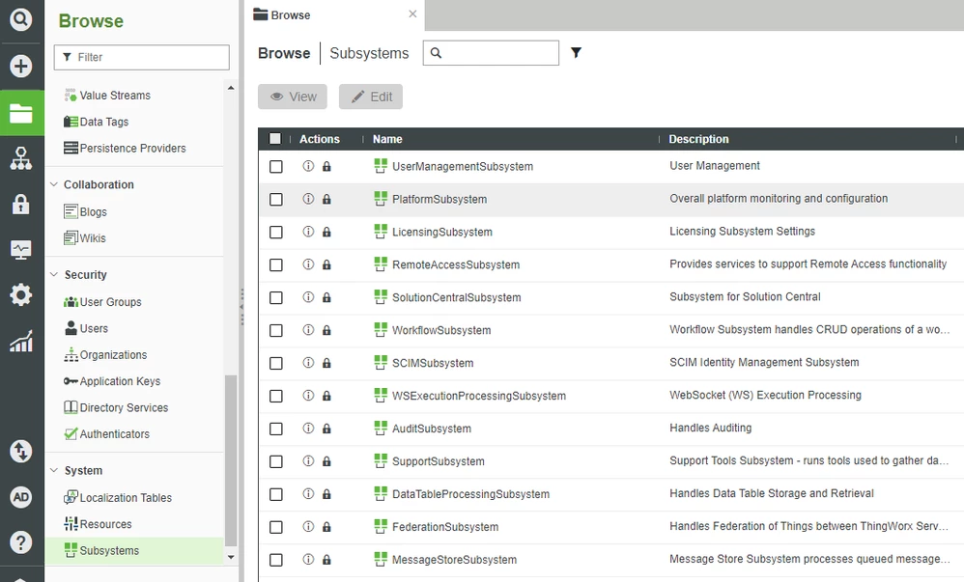Click info icon for SupportSubsystem

tap(308, 461)
